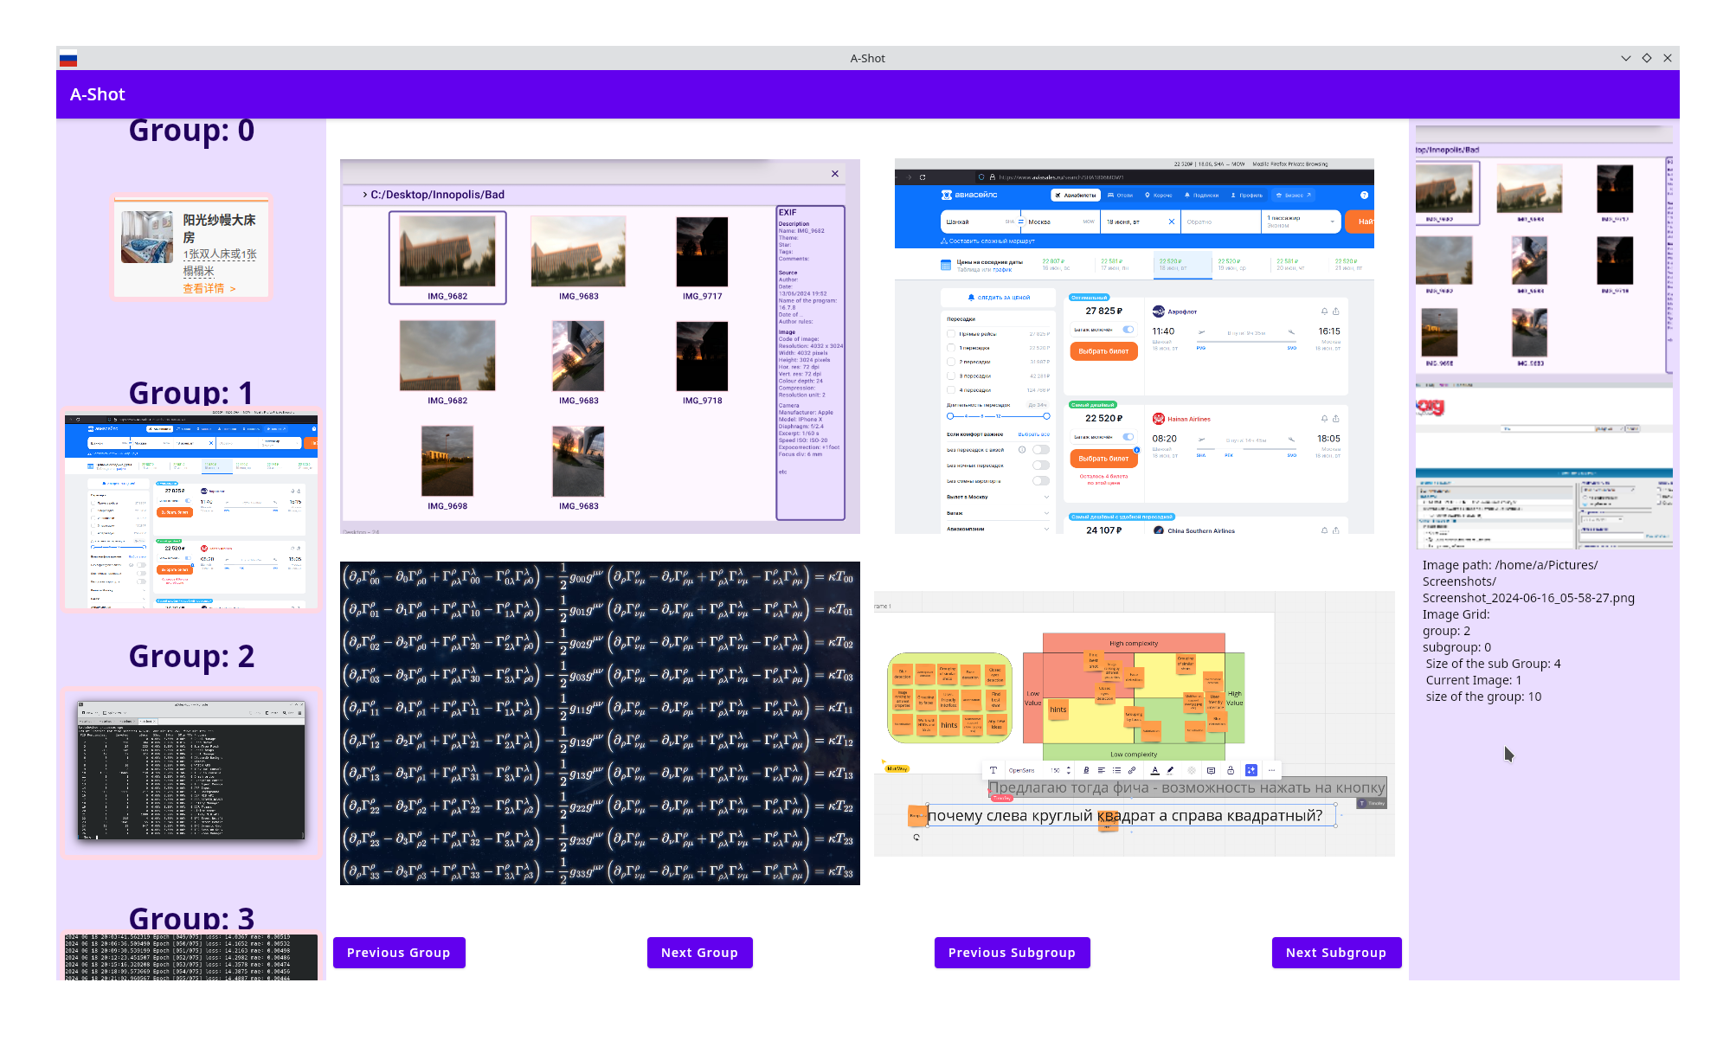
Task: Check the '1 пересадка' filter checkbox
Action: click(x=951, y=348)
